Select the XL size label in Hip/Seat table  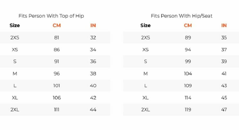(146, 98)
